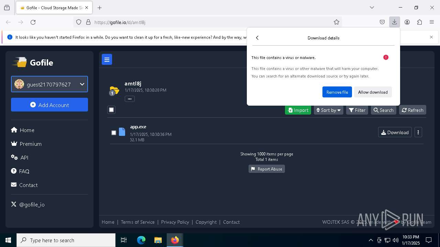Bookmark this page with star icon
Image resolution: width=440 pixels, height=247 pixels.
[337, 22]
